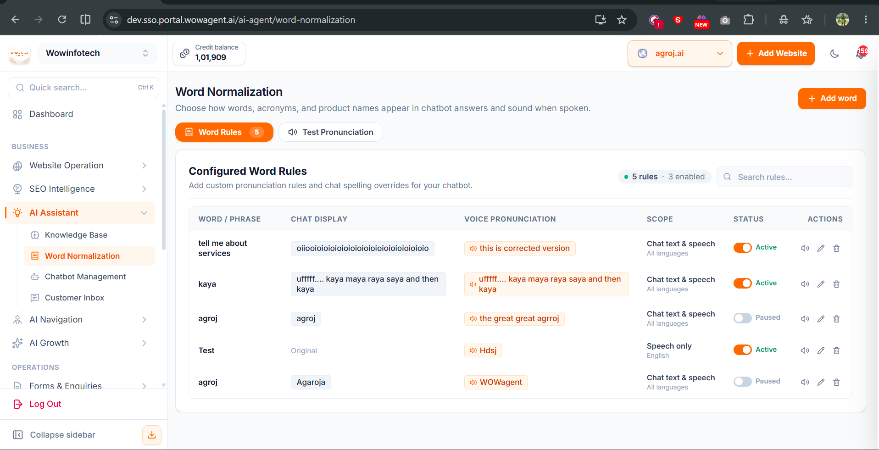Click the '5 rules · 3 enabled' badge
Viewport: 879px width, 450px height.
coord(664,177)
